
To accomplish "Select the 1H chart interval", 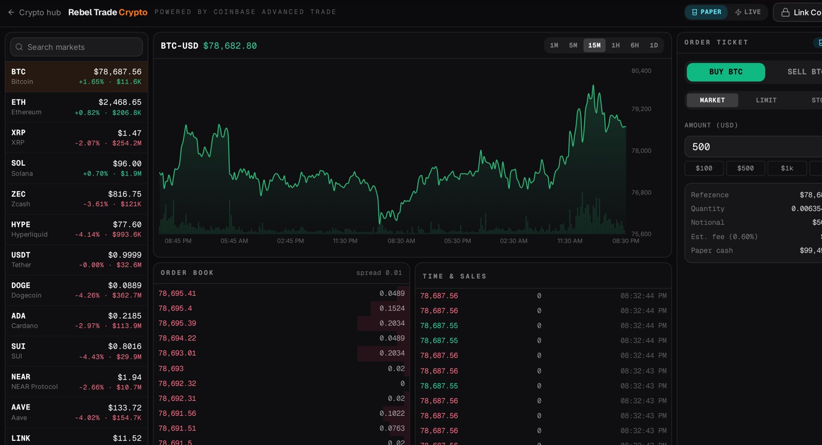I will 615,46.
